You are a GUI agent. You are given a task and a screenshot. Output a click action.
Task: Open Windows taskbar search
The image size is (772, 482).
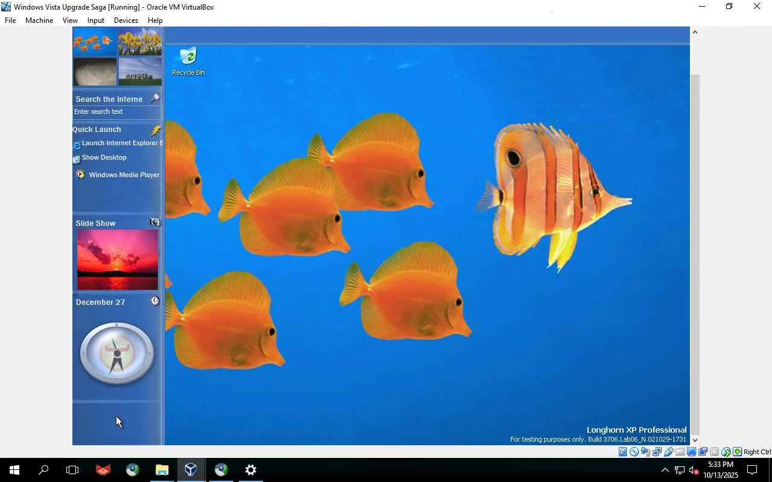pos(43,470)
